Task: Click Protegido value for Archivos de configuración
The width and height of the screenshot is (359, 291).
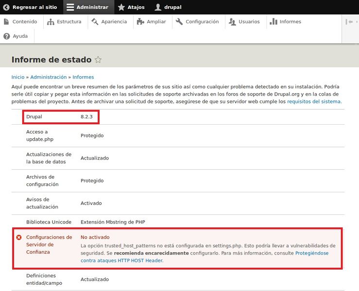Action: (92, 180)
